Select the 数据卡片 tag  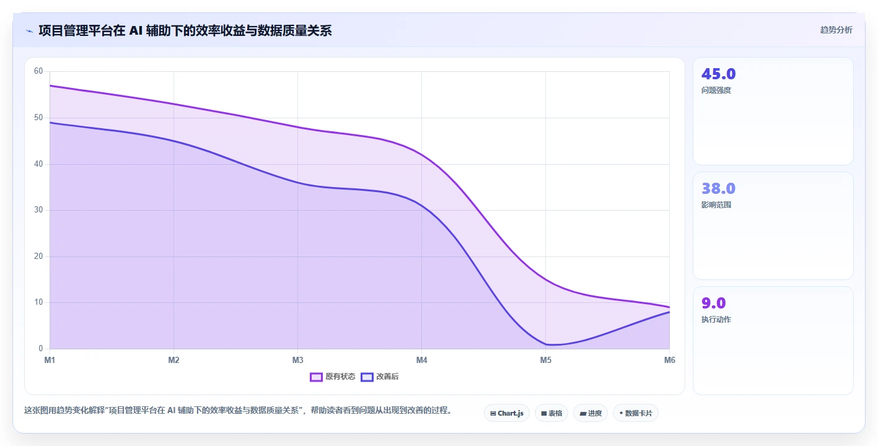(x=636, y=413)
